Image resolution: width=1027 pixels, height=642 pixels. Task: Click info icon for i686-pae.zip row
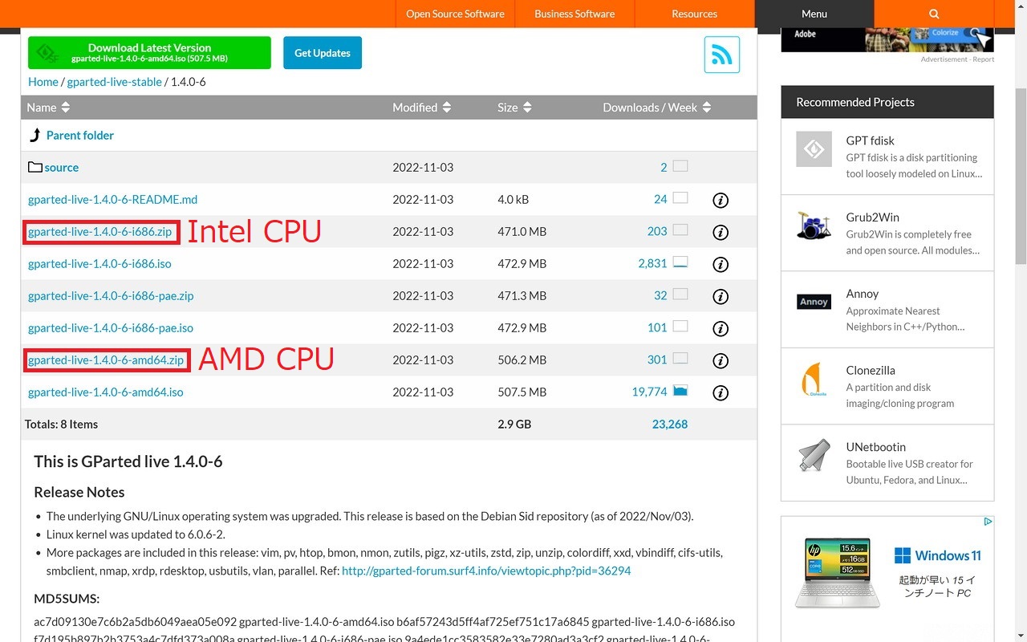click(x=721, y=296)
